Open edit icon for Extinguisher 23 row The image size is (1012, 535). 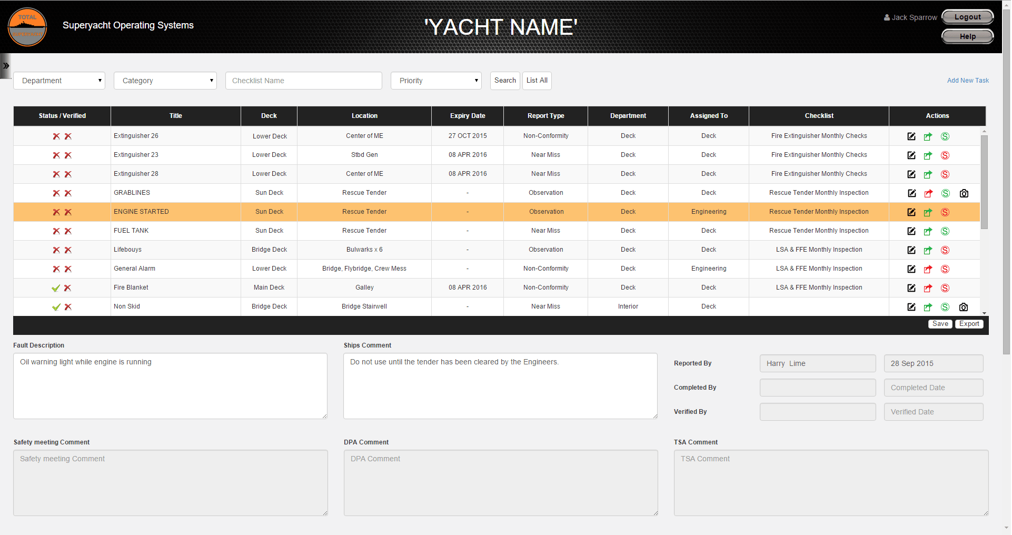[911, 155]
